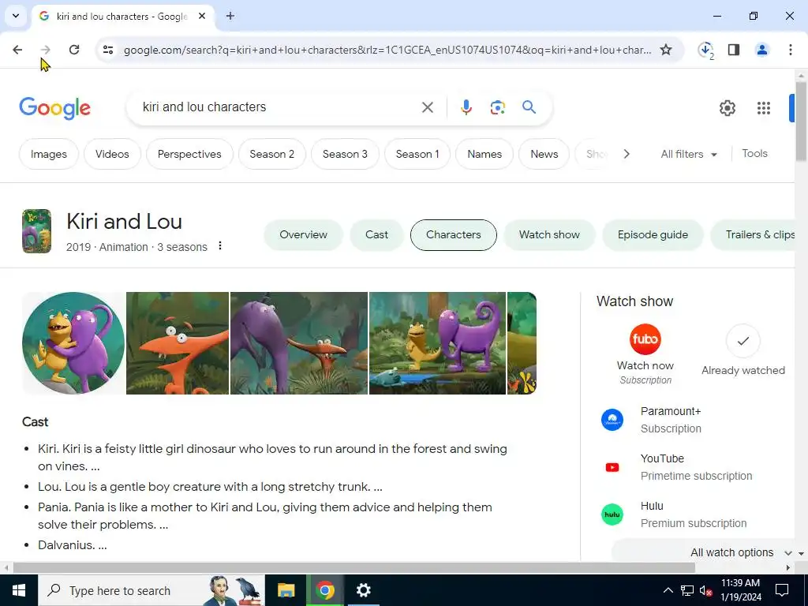
Task: Mark show as Already watched
Action: pyautogui.click(x=743, y=350)
